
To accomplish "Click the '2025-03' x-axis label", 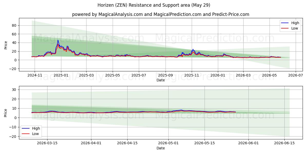I will pyautogui.click(x=86, y=75).
